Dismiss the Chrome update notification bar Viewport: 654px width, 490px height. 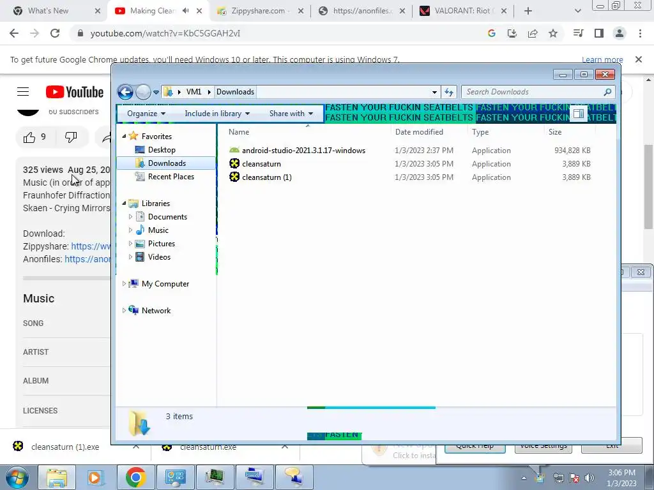click(638, 59)
